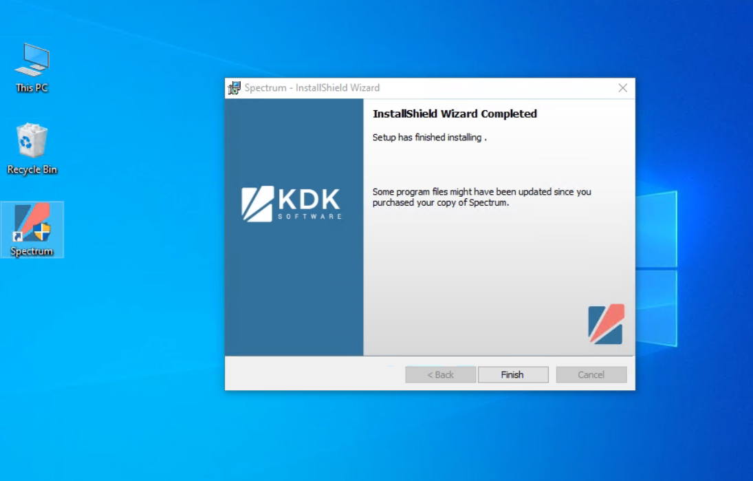Click the 'Spectrum - InstallShield Wizard' window title
The width and height of the screenshot is (753, 481).
click(x=312, y=88)
